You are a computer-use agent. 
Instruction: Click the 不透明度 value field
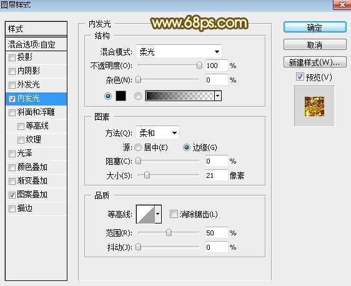217,66
